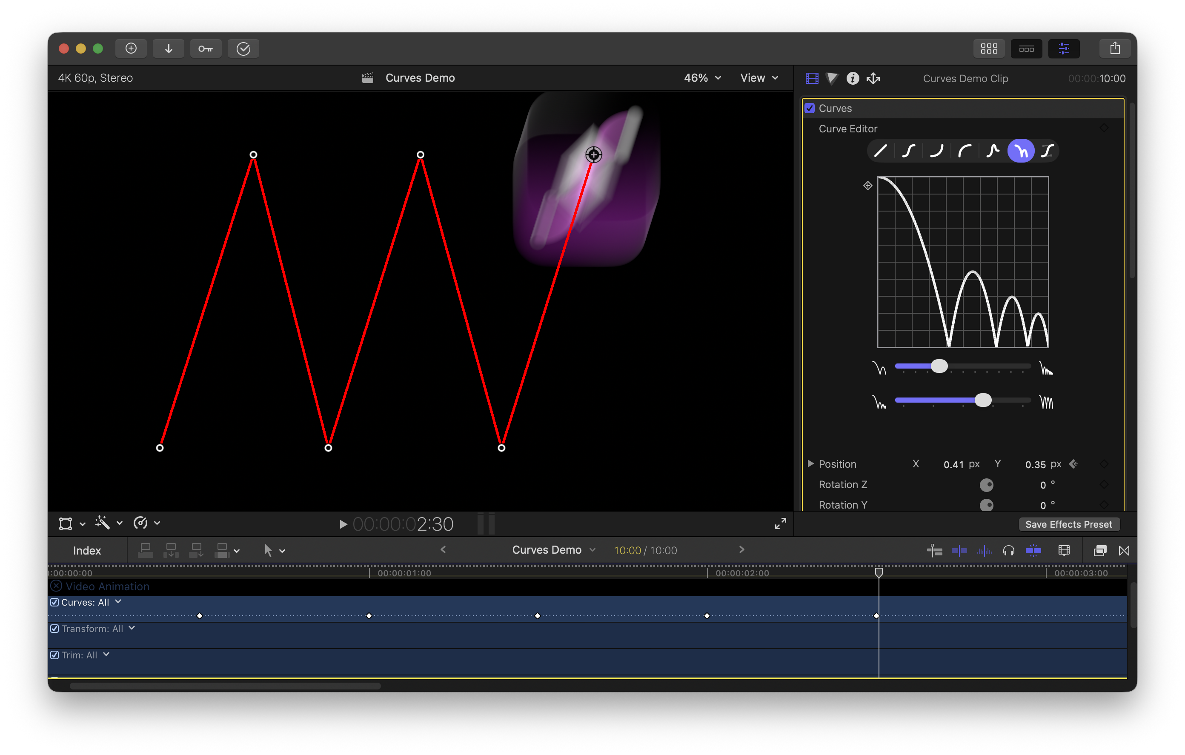Open the Curves: All dropdown chevron
Screen dimensions: 1185x755
[118, 601]
